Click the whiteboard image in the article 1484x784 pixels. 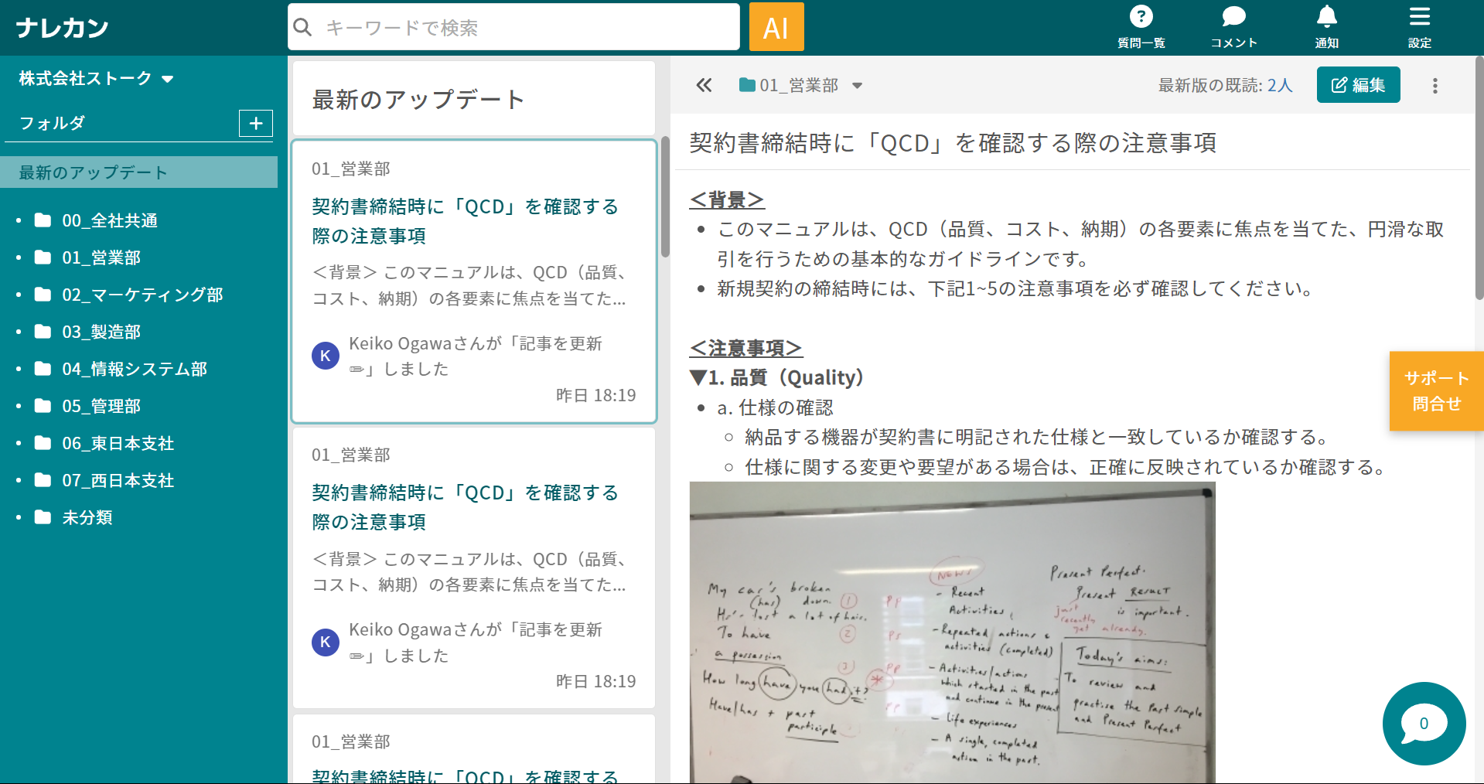point(952,632)
